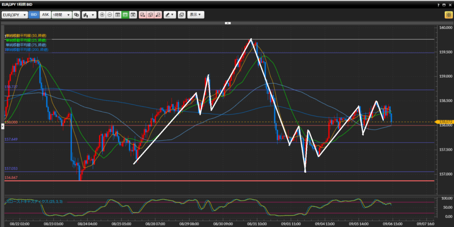
Task: Open the EUR/JPY currency pair dropdown
Action: 15,15
